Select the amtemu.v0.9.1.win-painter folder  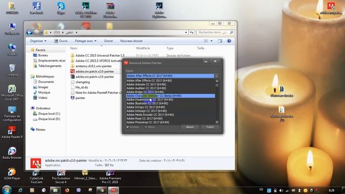tap(93, 66)
